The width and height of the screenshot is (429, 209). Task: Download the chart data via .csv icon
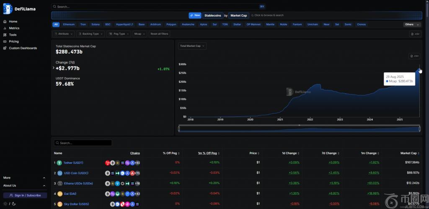click(x=414, y=56)
